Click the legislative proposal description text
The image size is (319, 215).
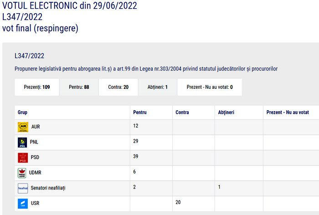tap(146, 69)
